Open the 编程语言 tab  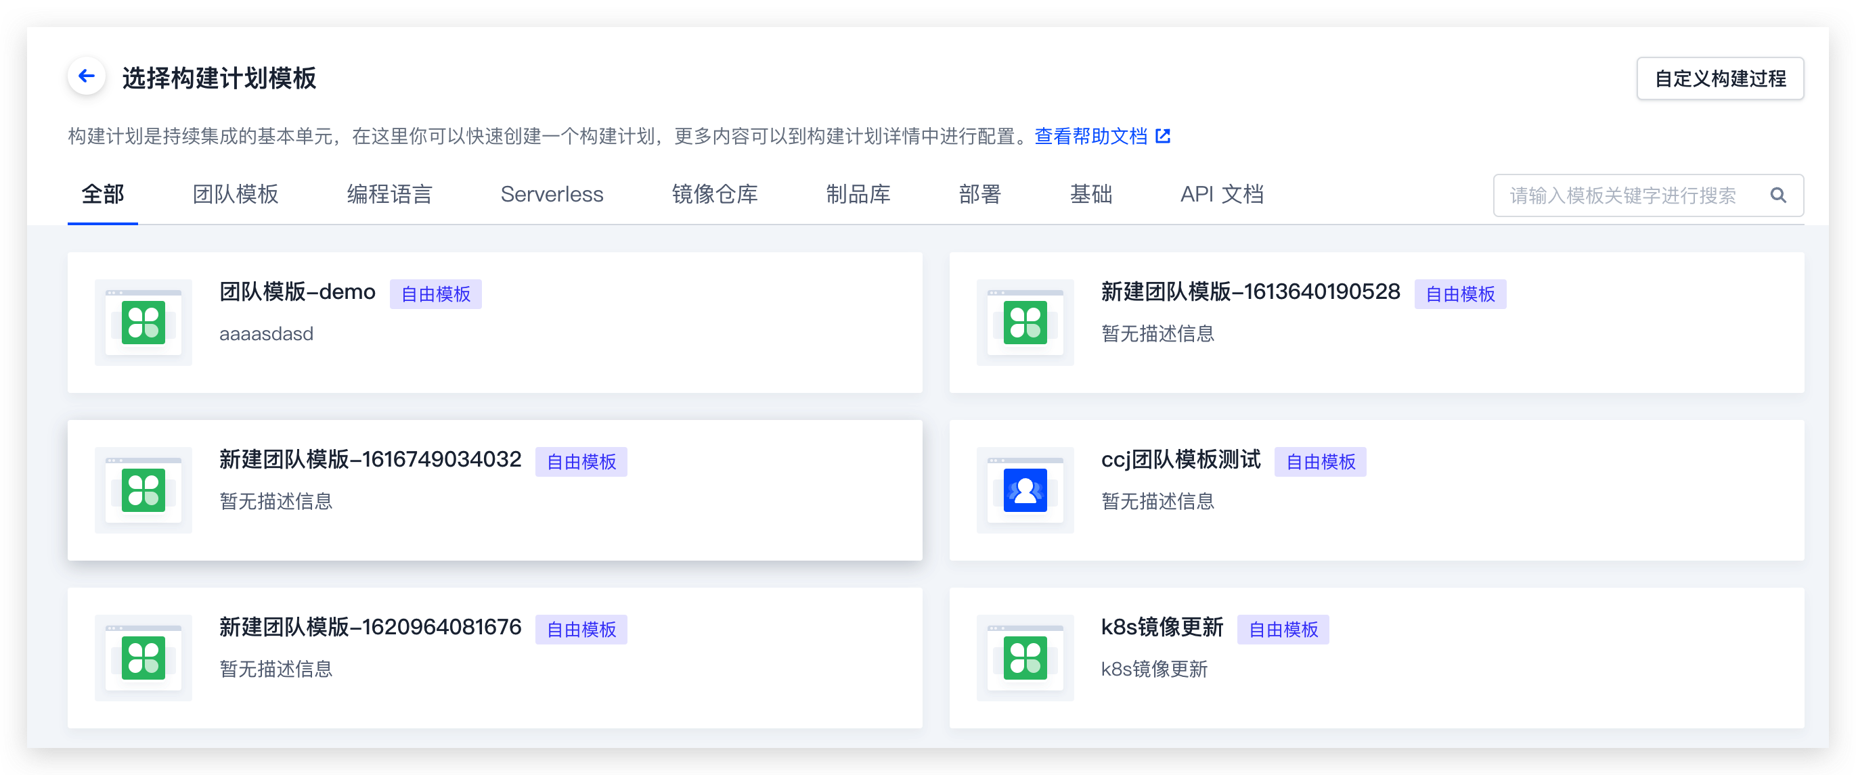[390, 194]
